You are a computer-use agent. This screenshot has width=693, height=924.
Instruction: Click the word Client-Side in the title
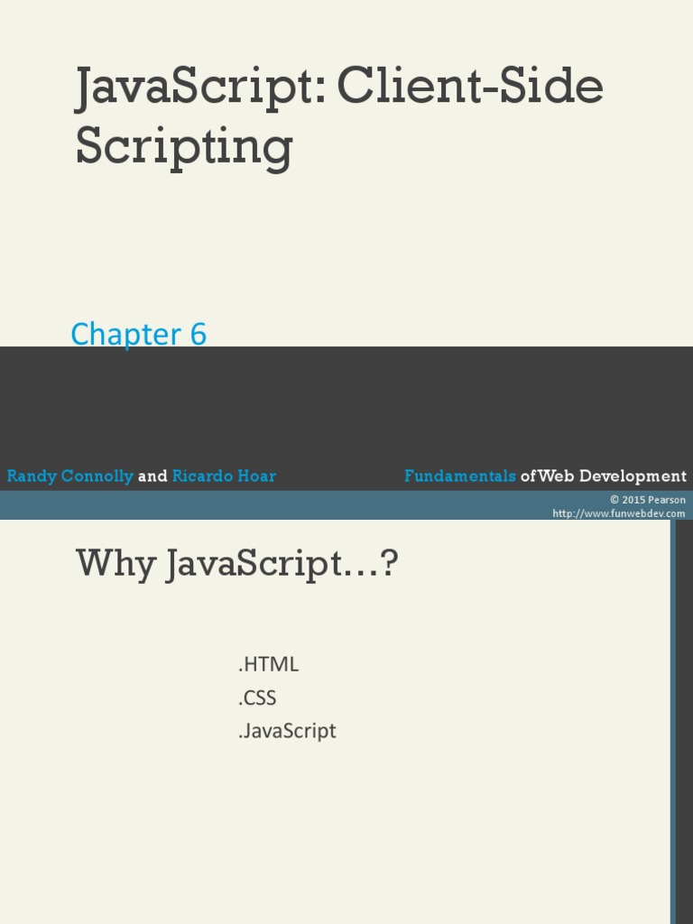[x=469, y=88]
